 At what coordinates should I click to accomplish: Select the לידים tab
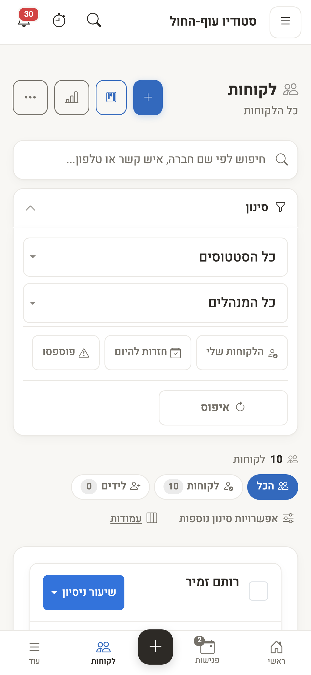[110, 487]
